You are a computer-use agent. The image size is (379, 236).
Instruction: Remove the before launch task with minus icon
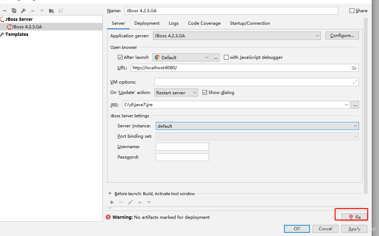tap(121, 202)
